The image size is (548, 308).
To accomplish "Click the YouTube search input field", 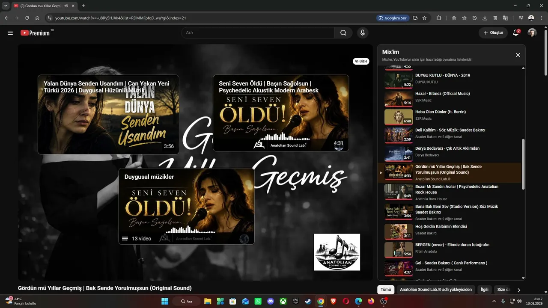I will pyautogui.click(x=258, y=33).
